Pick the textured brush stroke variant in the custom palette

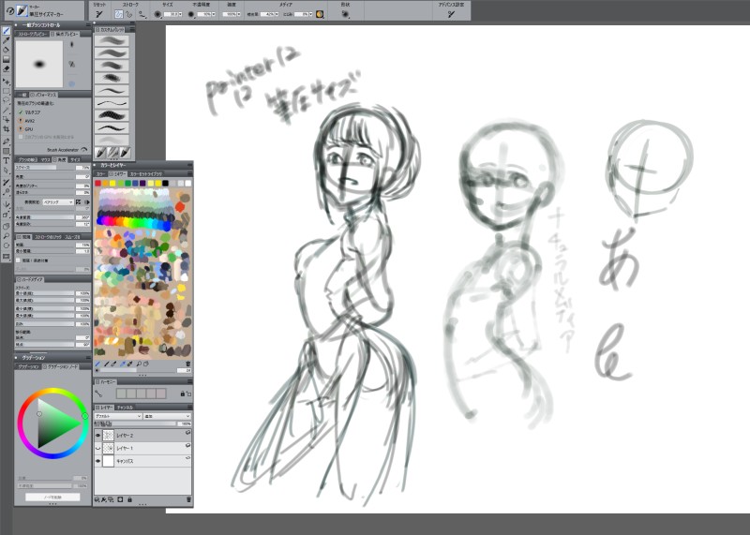coord(112,115)
